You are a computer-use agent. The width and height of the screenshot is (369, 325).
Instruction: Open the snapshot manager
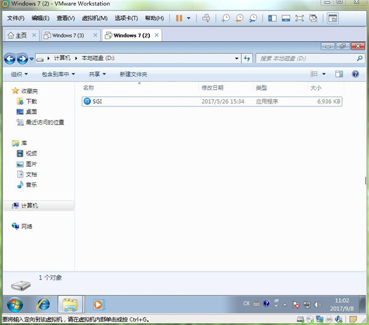coord(253,18)
